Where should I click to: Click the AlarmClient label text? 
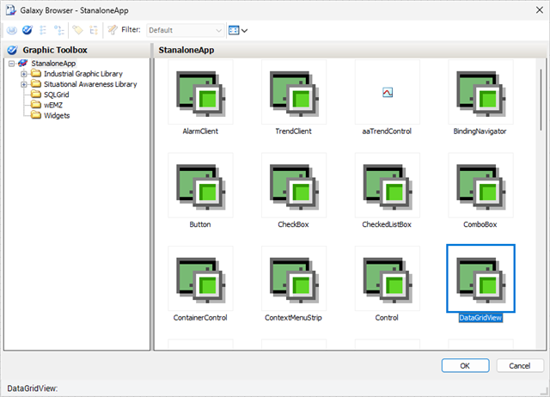click(200, 131)
